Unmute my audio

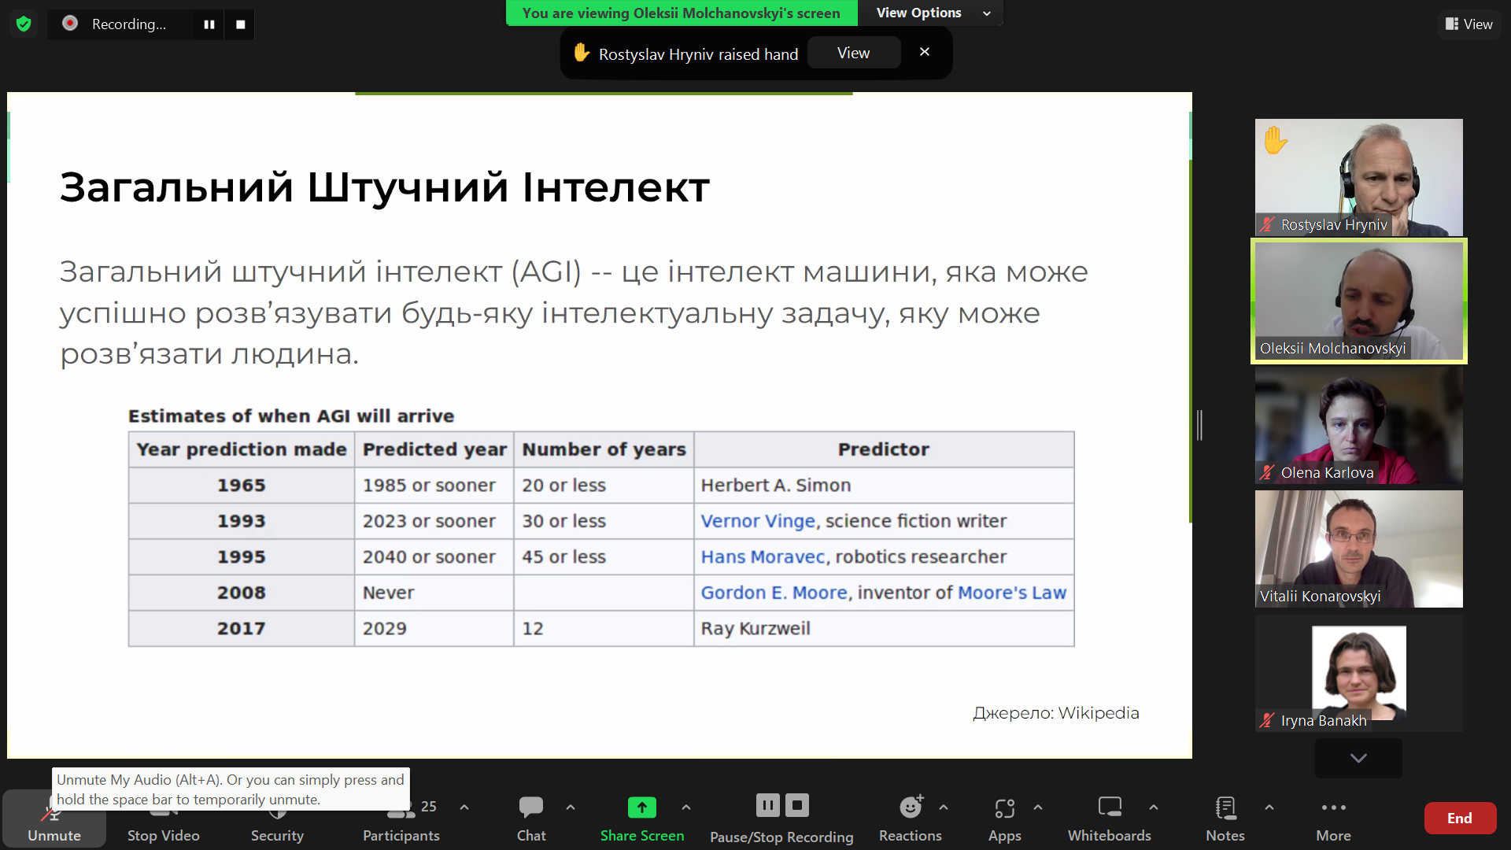point(54,819)
